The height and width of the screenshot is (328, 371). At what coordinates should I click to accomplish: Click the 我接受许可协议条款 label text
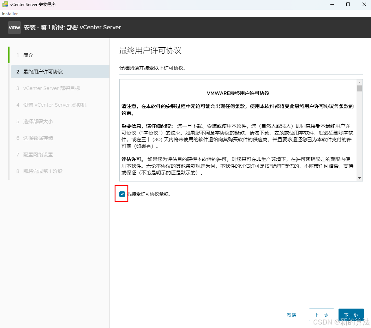149,194
